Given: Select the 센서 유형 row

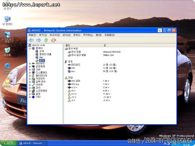Looking at the screenshot, I should click(x=76, y=52).
